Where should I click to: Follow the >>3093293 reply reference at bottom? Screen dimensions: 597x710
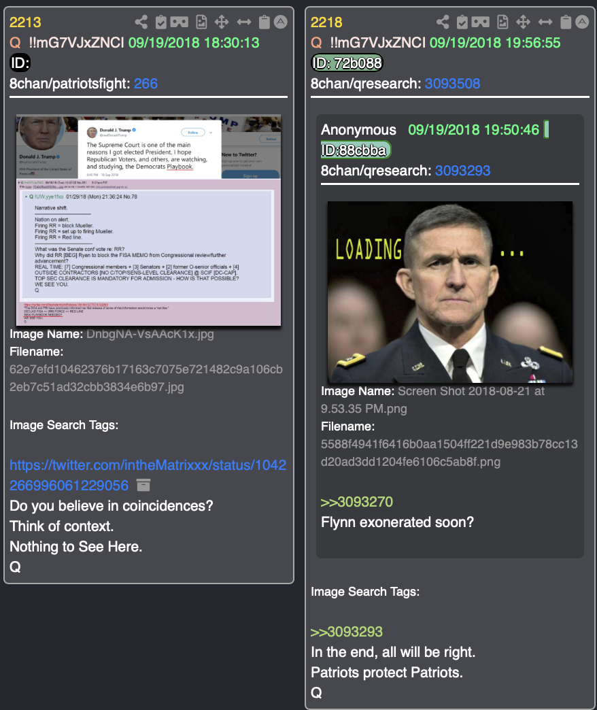(347, 632)
